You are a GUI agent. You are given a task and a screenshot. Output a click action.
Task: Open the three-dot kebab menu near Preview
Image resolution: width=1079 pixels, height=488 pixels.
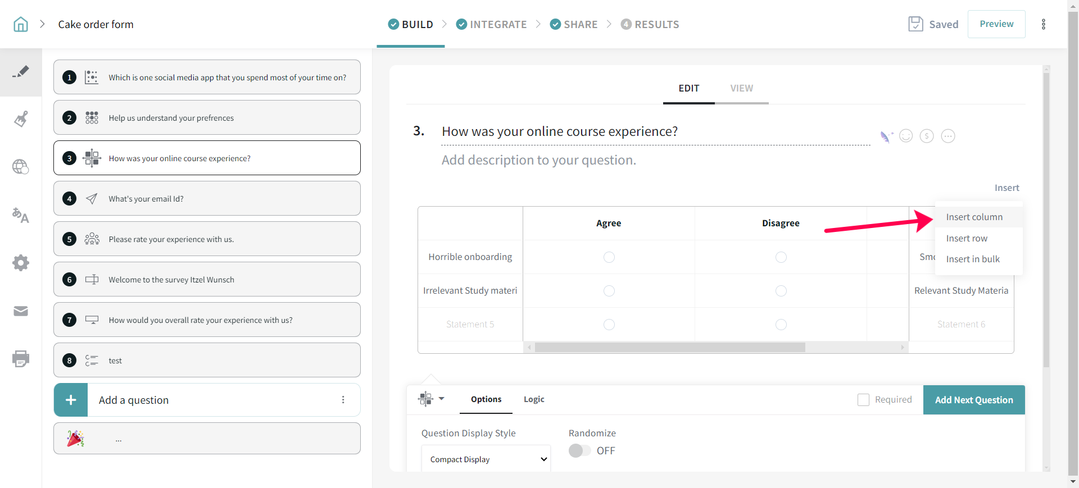coord(1044,24)
